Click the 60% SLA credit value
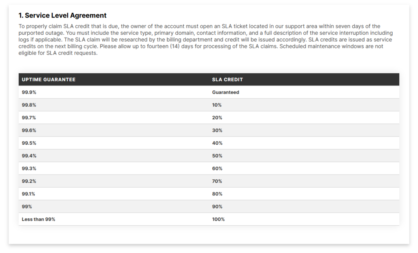 pyautogui.click(x=217, y=168)
